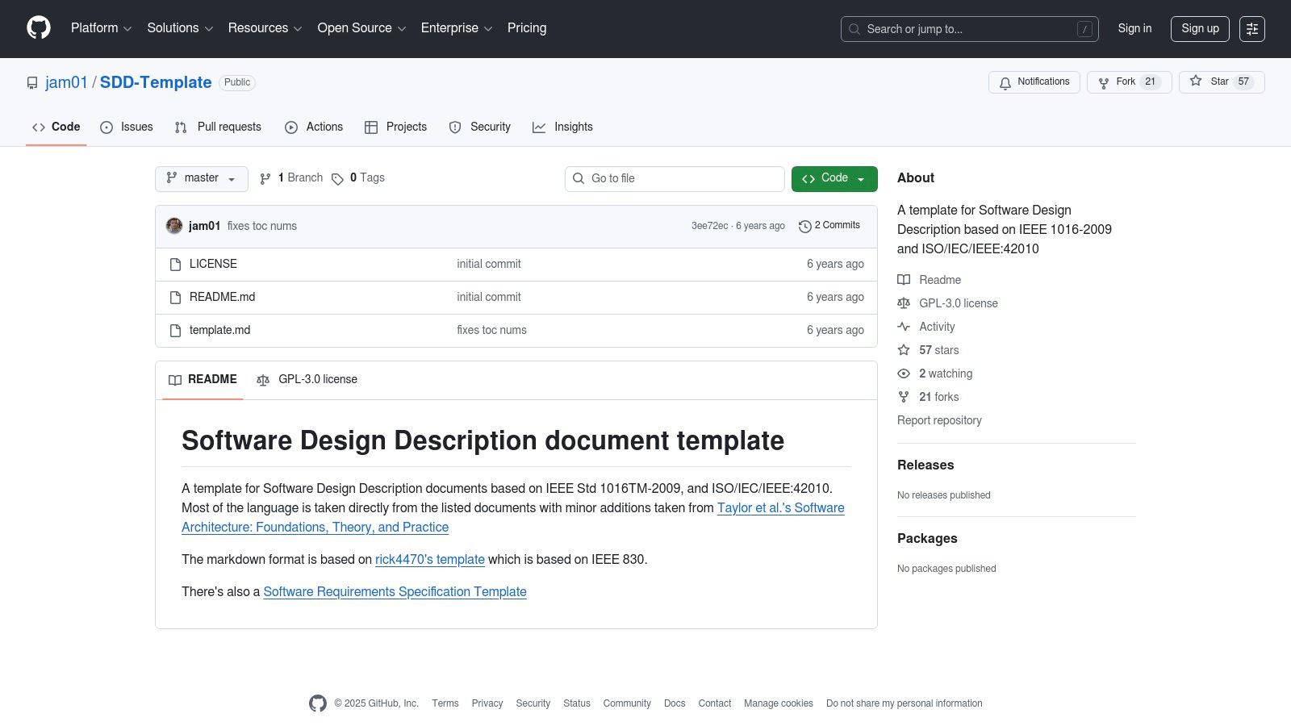Open the template.md file
Screen dimensions: 1291x726
coord(219,330)
